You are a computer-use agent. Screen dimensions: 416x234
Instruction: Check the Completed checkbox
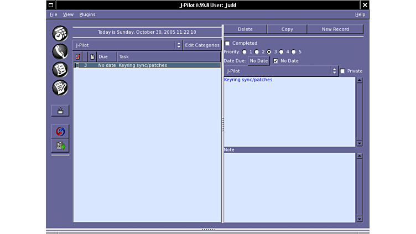coord(227,43)
